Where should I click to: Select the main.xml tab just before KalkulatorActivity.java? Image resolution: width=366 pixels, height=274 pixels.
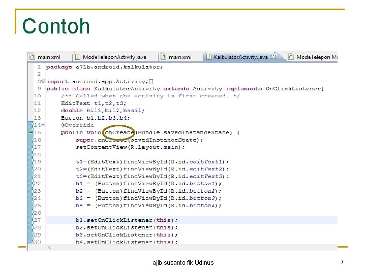[180, 57]
